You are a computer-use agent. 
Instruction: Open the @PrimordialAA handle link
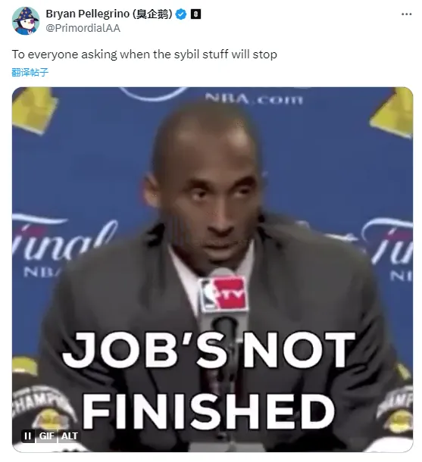click(x=83, y=28)
